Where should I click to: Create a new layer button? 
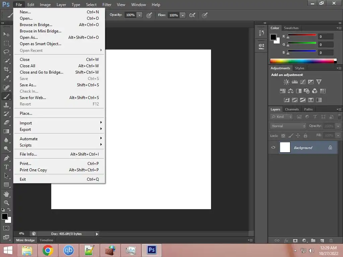click(x=322, y=240)
